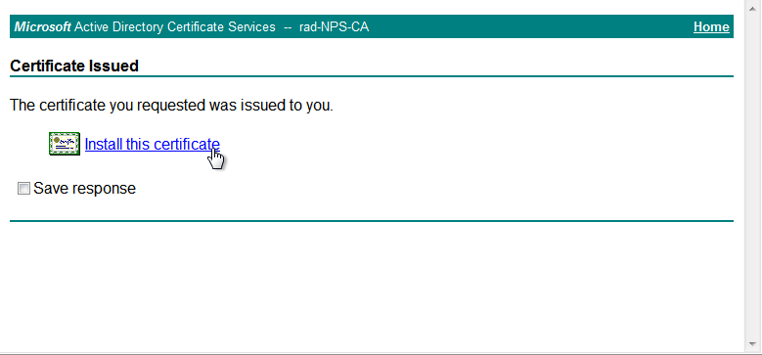The height and width of the screenshot is (355, 762).
Task: Click the Certificate Issued heading
Action: [74, 66]
